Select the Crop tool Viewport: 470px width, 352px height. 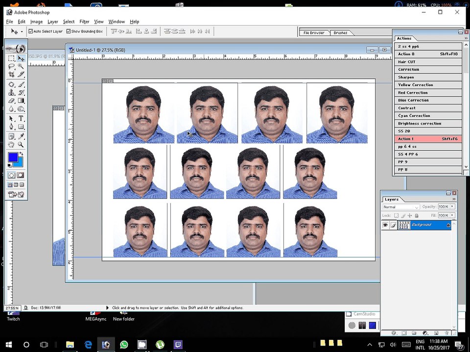coord(11,74)
